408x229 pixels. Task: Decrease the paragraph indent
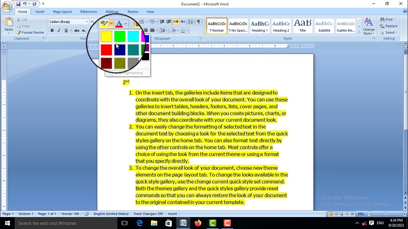162,22
